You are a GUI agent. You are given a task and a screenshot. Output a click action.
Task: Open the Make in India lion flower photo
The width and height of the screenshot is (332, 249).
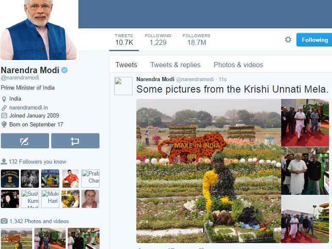208,171
